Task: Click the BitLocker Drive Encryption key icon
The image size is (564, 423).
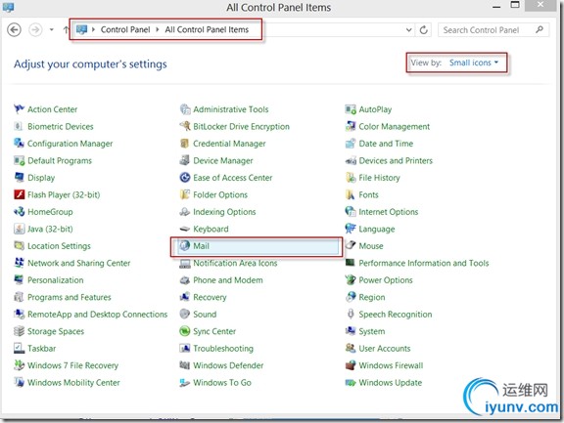Action: click(x=184, y=126)
